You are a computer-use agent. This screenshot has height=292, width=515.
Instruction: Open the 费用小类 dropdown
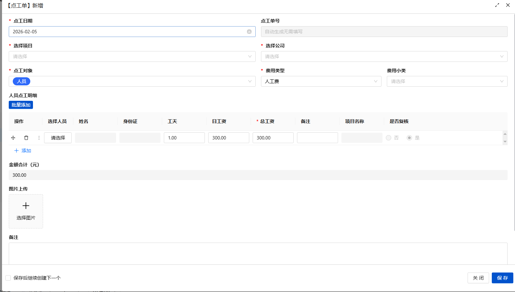447,81
